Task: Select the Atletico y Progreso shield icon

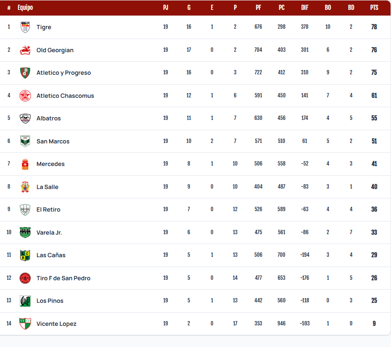Action: pyautogui.click(x=25, y=73)
